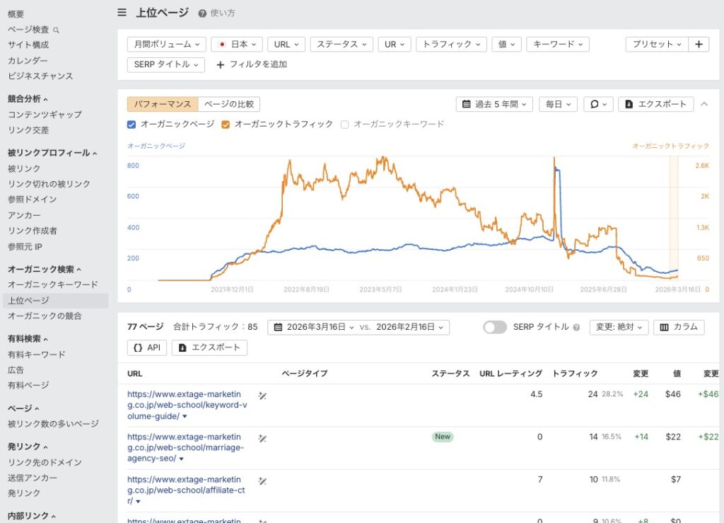Open the keyword-volume-guide URL link

[185, 402]
